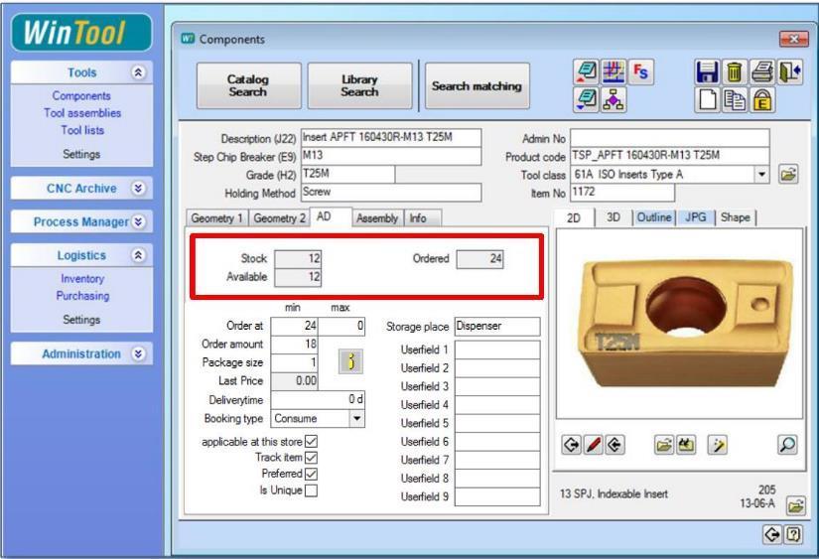Click the import-into-folder icon below the picture

[x=686, y=445]
